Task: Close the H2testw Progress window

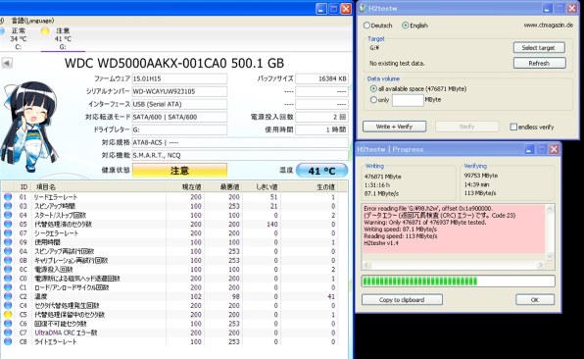Action: 554,149
